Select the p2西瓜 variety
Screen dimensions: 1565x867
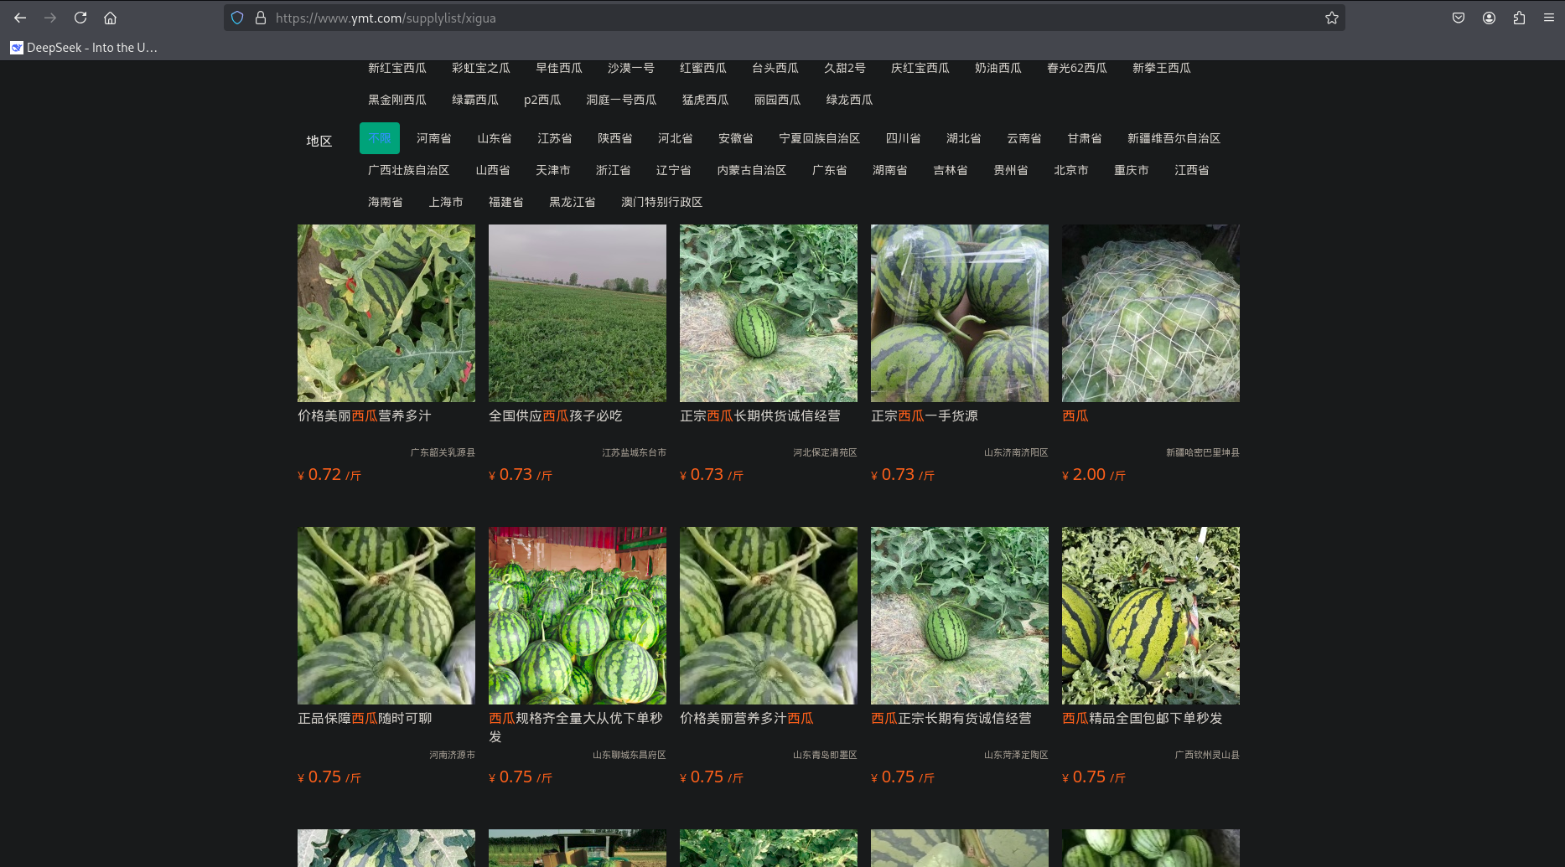542,100
